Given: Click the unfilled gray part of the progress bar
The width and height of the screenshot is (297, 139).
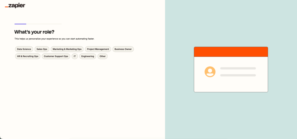Looking at the screenshot, I should pyautogui.click(x=44, y=24).
